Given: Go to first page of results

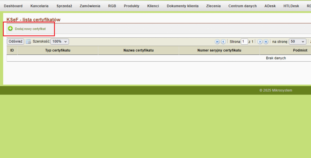Looking at the screenshot, I should tap(217, 42).
